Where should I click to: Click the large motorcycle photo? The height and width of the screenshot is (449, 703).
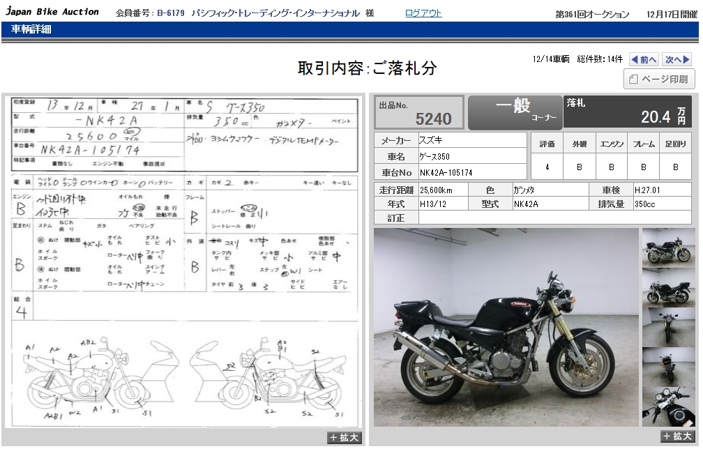[x=506, y=328]
